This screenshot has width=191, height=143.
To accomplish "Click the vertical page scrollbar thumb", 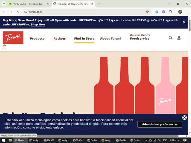I will coord(190,25).
